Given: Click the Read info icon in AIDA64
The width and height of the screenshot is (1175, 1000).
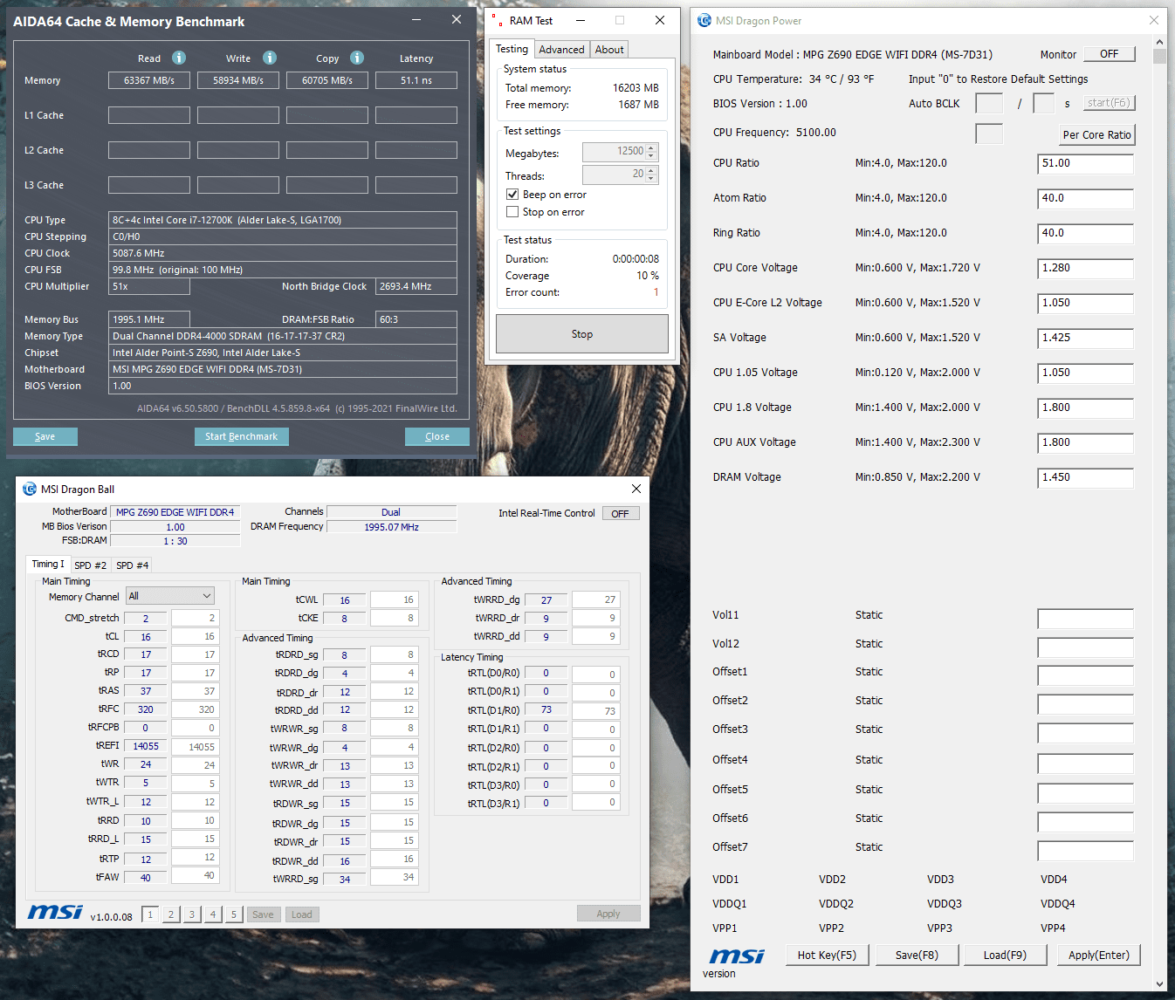Looking at the screenshot, I should (x=179, y=58).
